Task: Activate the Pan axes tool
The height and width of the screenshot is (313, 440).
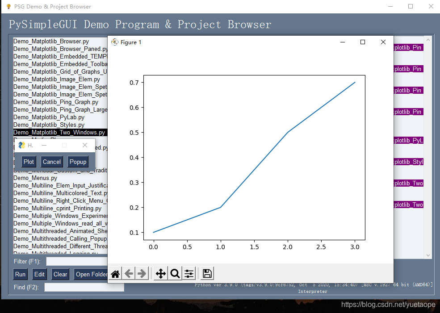Action: coord(161,273)
